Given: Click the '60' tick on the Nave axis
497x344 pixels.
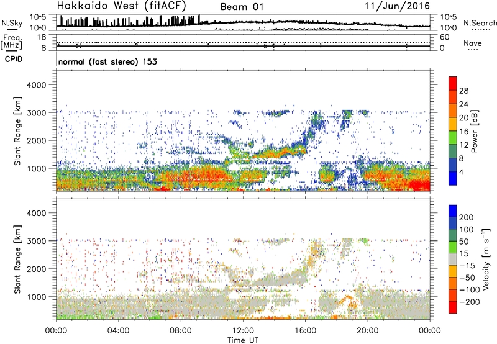Looking at the screenshot, I should (444, 37).
